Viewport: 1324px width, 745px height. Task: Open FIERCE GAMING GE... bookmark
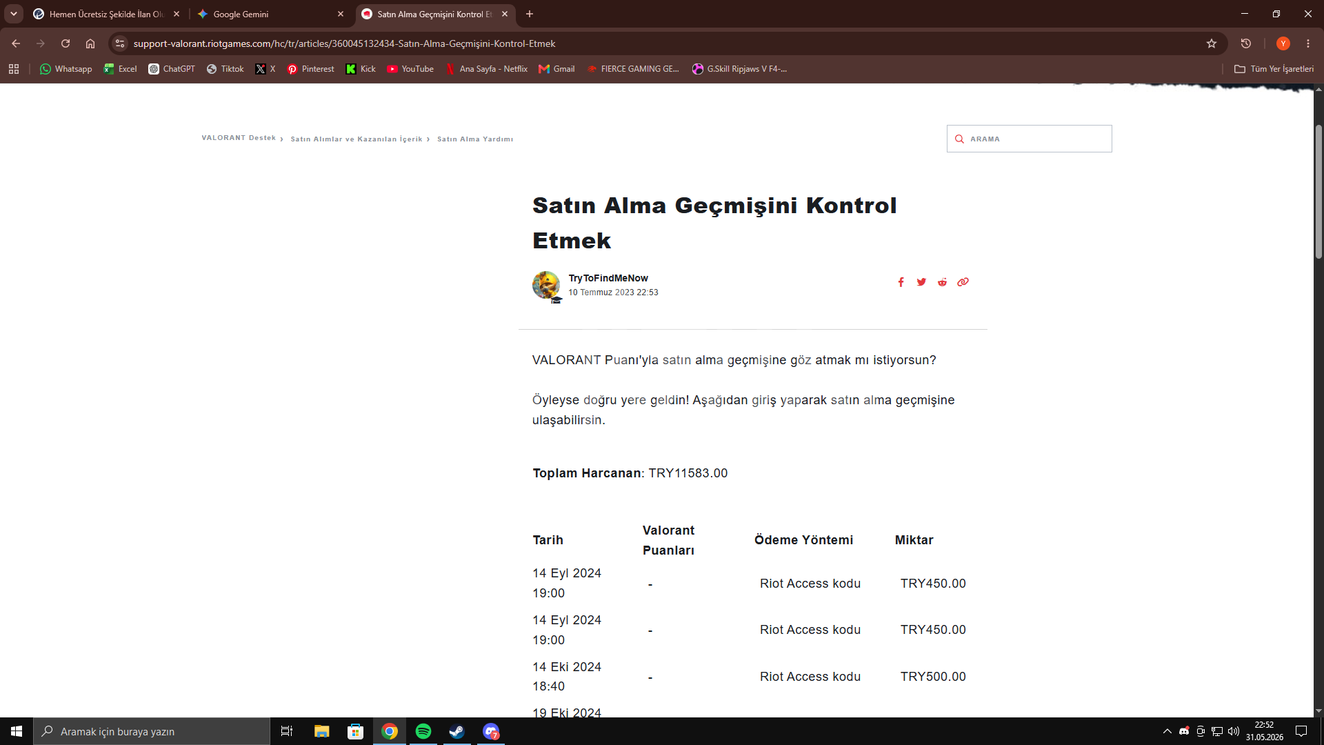(x=633, y=69)
